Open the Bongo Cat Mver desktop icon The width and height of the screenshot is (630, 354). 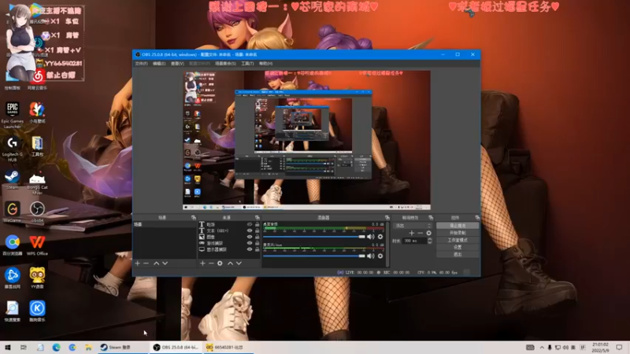point(37,183)
